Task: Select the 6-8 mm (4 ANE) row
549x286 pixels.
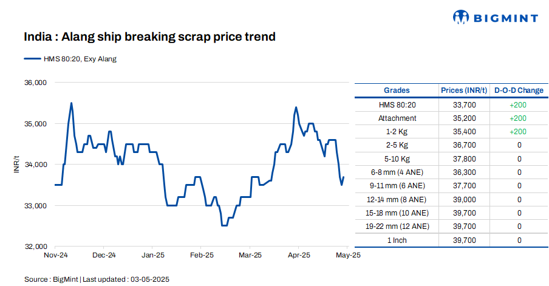Action: 397,172
